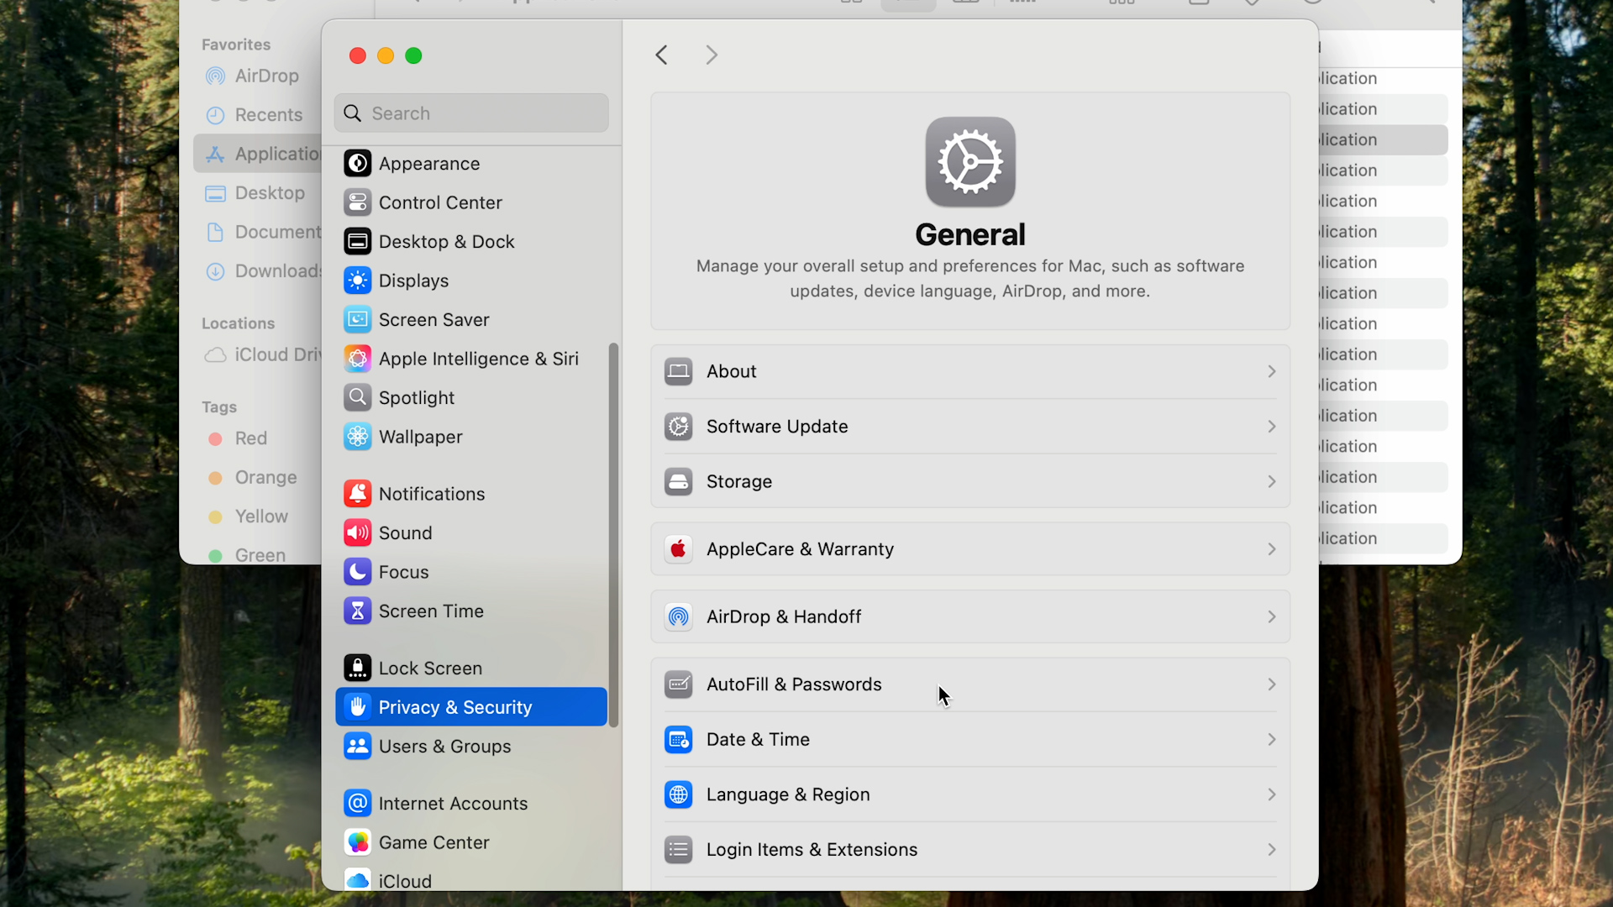This screenshot has width=1613, height=907.
Task: Click Login Items & Extensions icon
Action: tap(678, 850)
